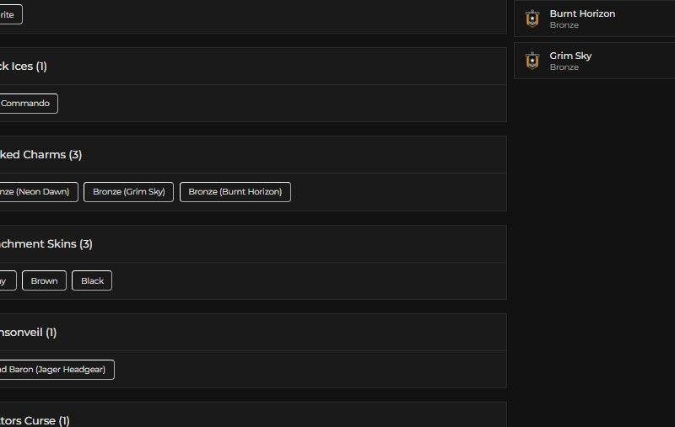Click the Bronze subtitle under Burnt Horizon

[x=564, y=25]
